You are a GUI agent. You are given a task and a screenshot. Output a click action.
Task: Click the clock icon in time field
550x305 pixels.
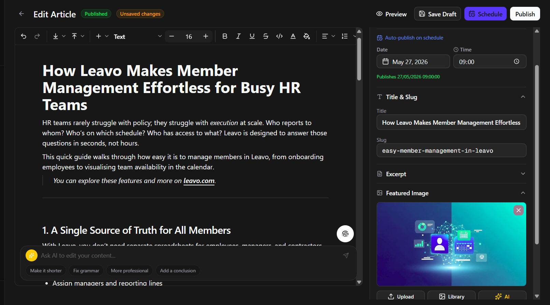[x=517, y=61]
